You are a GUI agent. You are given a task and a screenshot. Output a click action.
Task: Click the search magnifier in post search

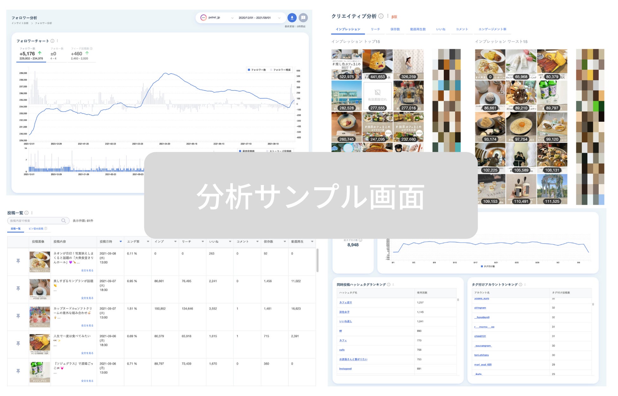tap(64, 220)
